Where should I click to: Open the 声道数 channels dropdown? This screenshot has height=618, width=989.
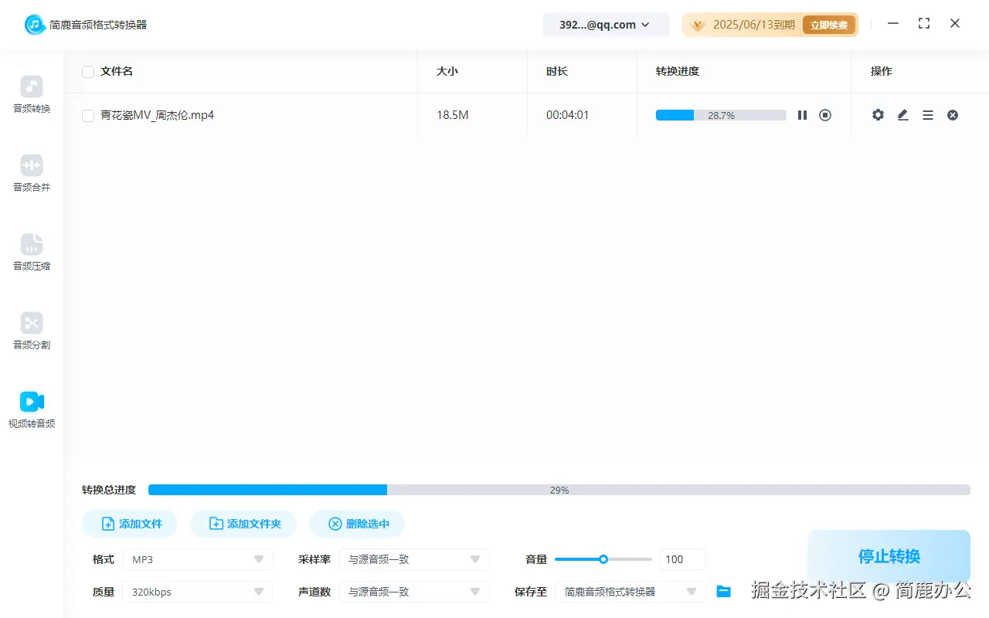pos(414,592)
